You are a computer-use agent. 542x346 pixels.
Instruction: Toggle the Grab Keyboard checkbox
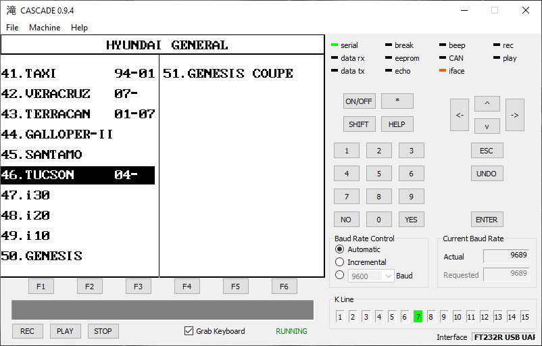tap(189, 330)
